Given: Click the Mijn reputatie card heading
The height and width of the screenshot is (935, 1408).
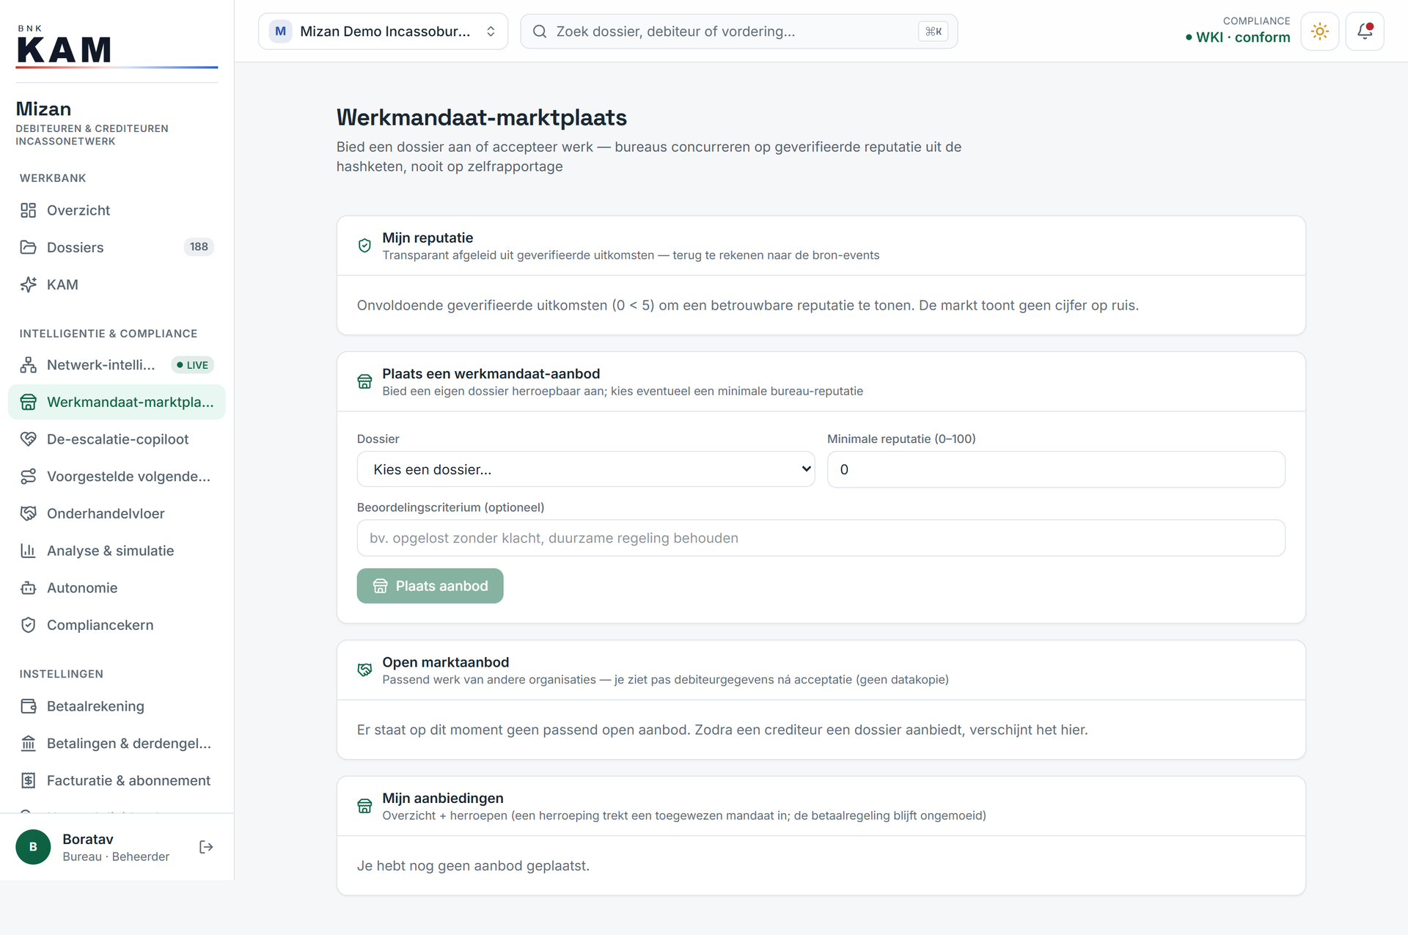Looking at the screenshot, I should coord(428,238).
